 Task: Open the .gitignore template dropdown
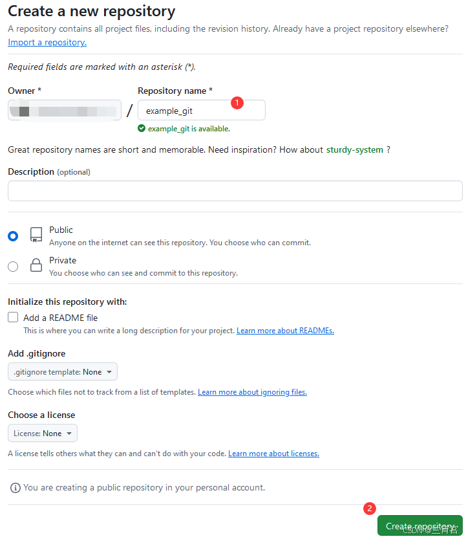coord(63,371)
